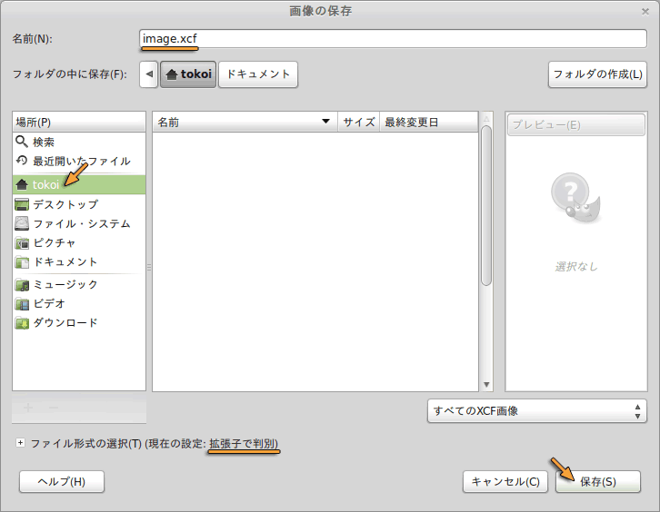The height and width of the screenshot is (512, 660).
Task: Click the path bar left arrow button
Action: [149, 74]
